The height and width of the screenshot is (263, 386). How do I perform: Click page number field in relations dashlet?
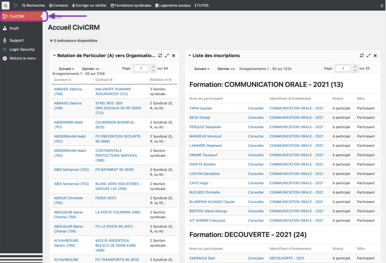coord(141,68)
